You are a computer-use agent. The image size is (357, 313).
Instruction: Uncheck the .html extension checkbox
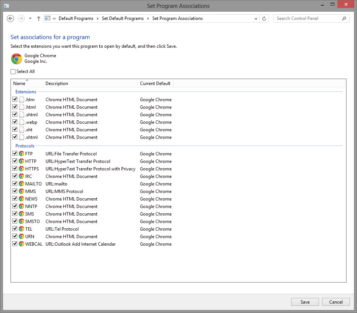coord(15,107)
